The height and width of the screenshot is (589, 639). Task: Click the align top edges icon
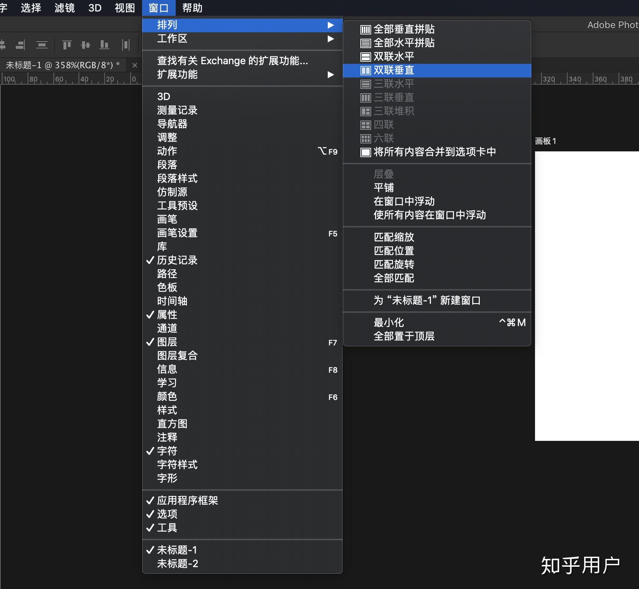(x=67, y=45)
